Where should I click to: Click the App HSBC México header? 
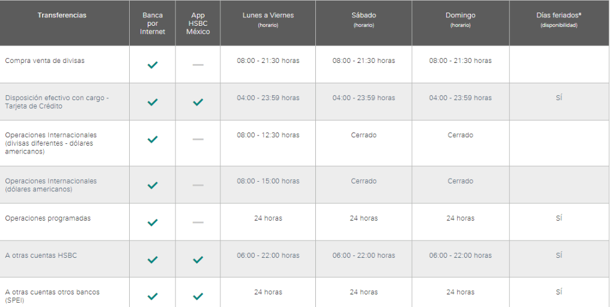(198, 23)
